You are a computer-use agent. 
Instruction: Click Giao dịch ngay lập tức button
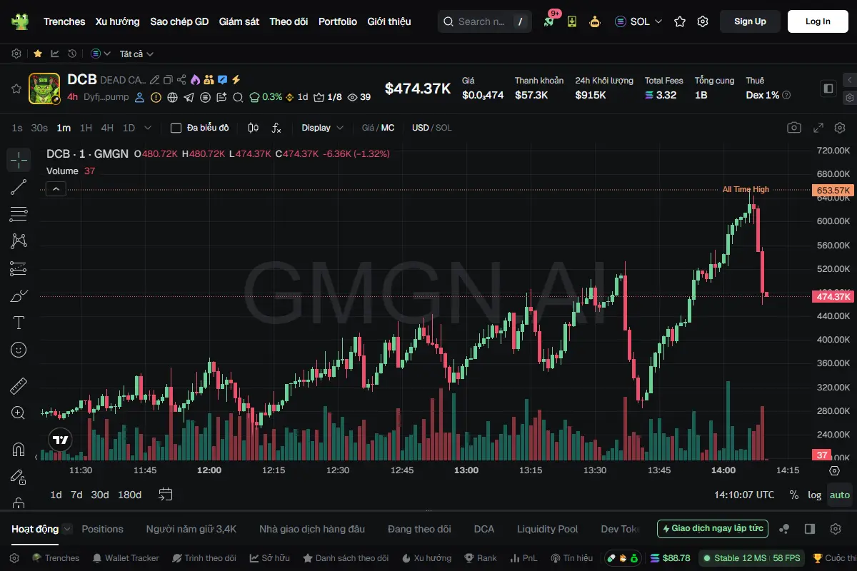click(713, 529)
